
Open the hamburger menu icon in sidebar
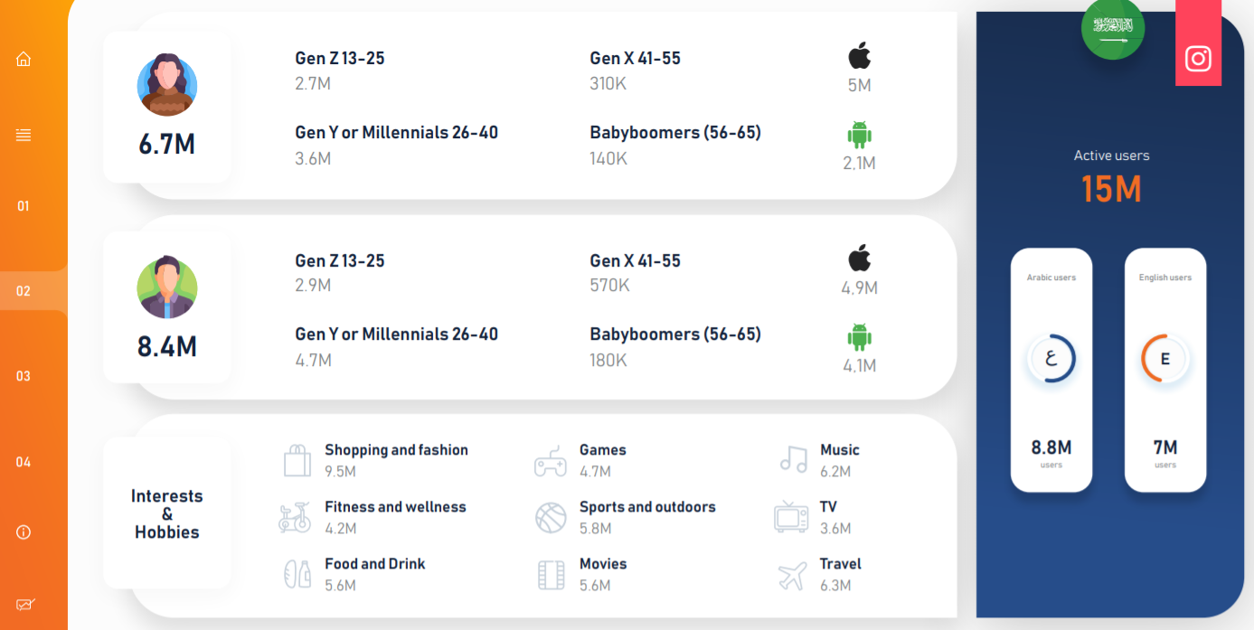tap(24, 135)
